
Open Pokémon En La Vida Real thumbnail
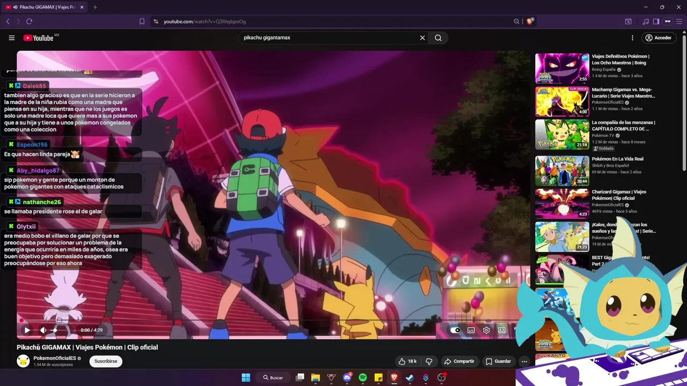click(x=562, y=170)
